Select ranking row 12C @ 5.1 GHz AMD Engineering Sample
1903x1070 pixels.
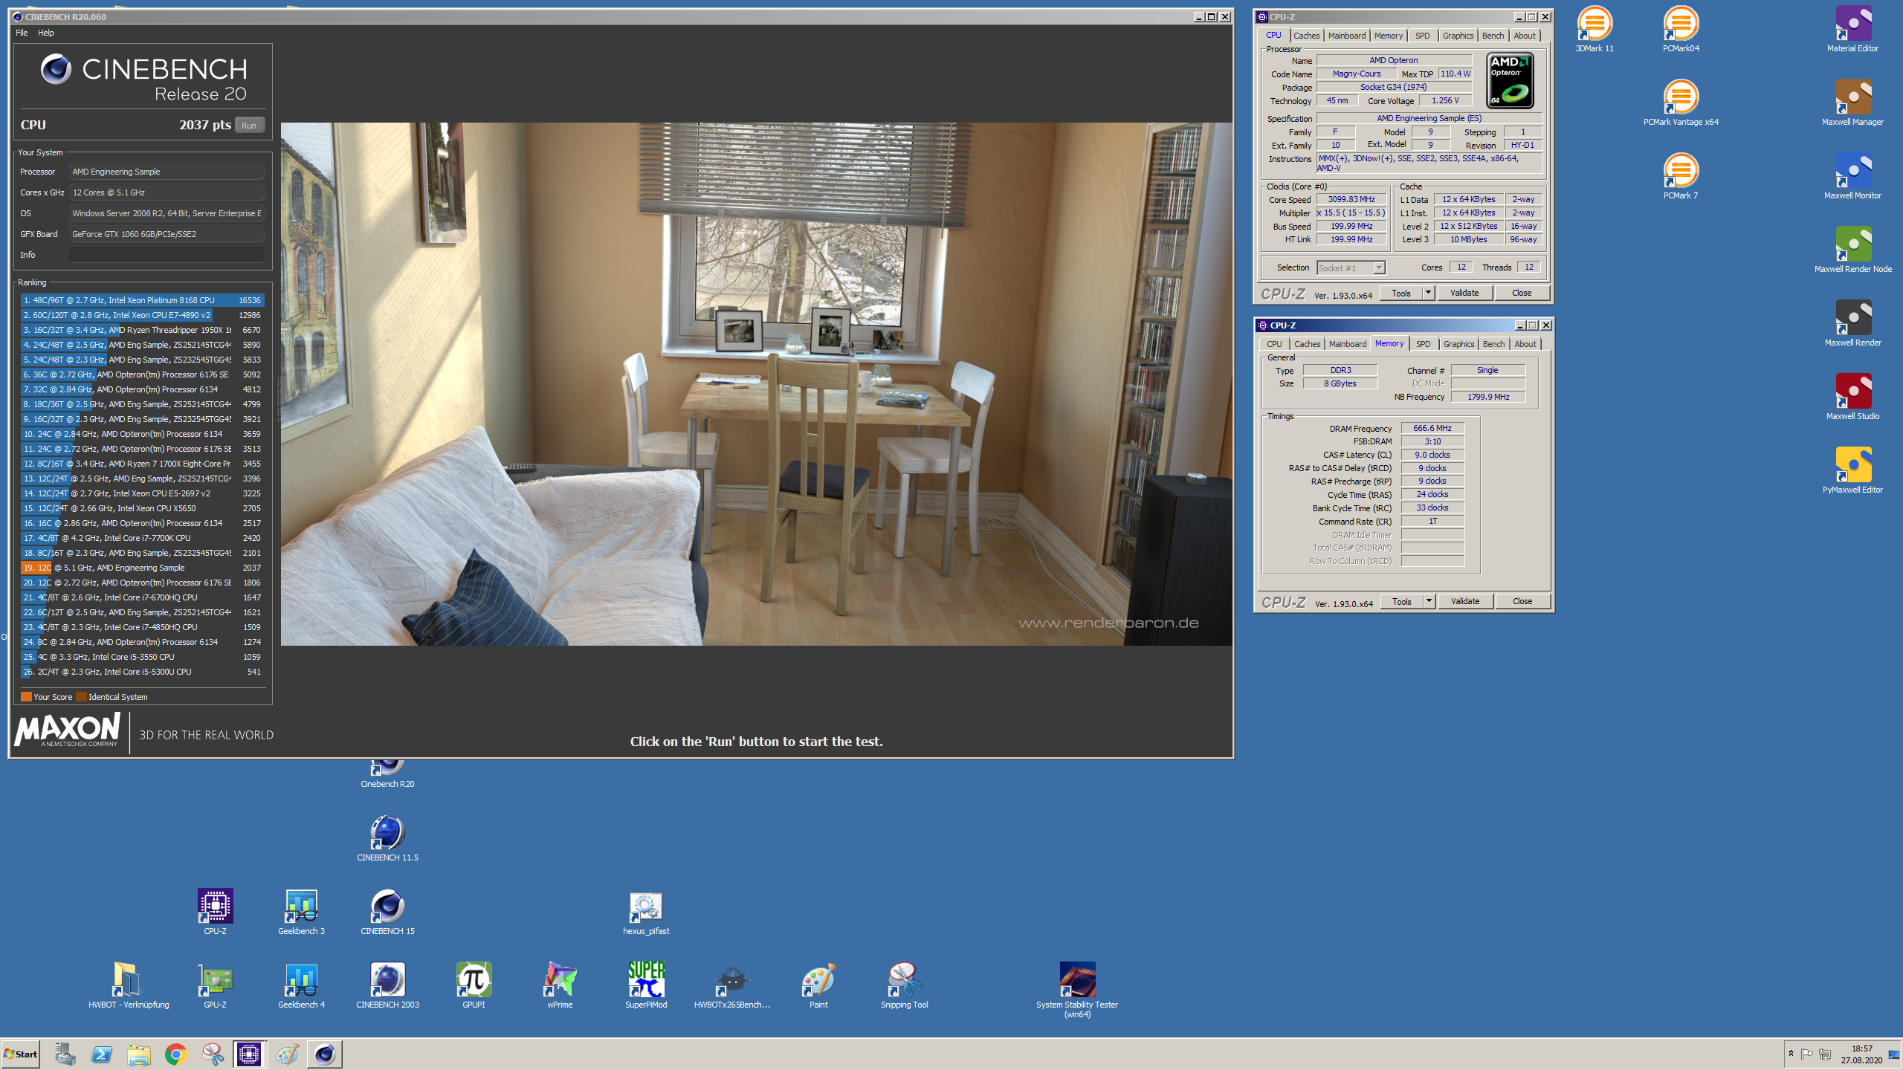click(142, 568)
